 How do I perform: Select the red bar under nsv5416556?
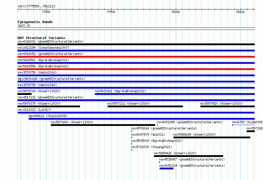coord(136,69)
